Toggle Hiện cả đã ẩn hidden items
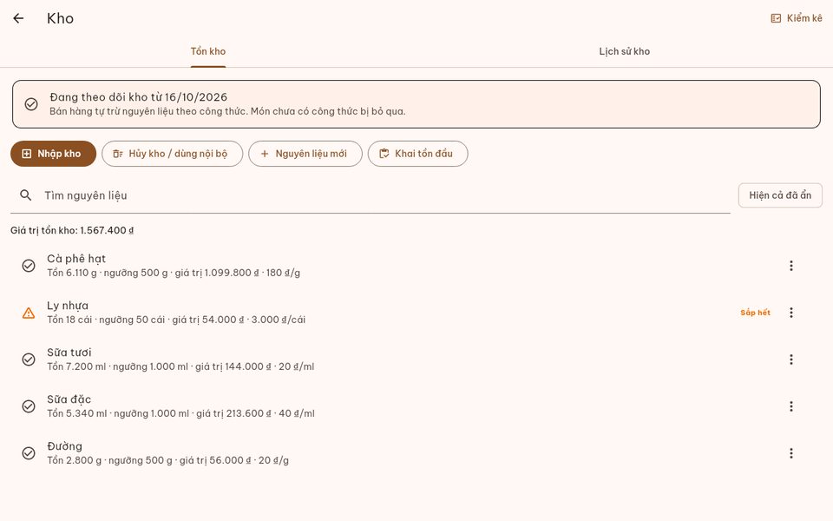The image size is (833, 521). (780, 195)
